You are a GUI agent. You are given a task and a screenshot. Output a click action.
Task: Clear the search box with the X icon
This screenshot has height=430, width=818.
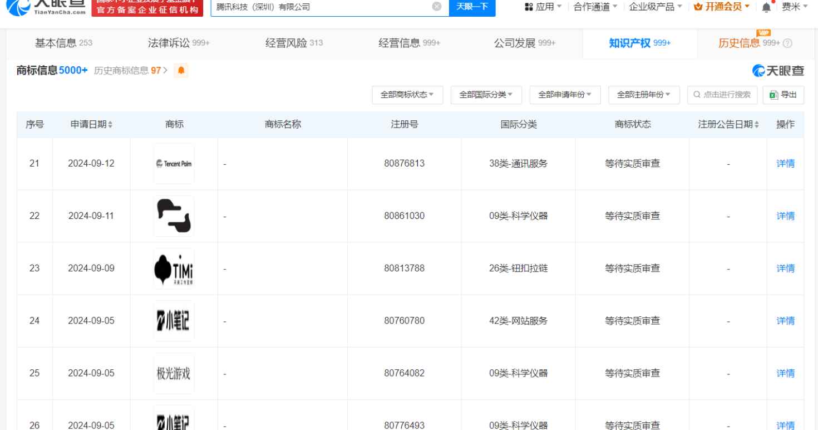tap(437, 7)
